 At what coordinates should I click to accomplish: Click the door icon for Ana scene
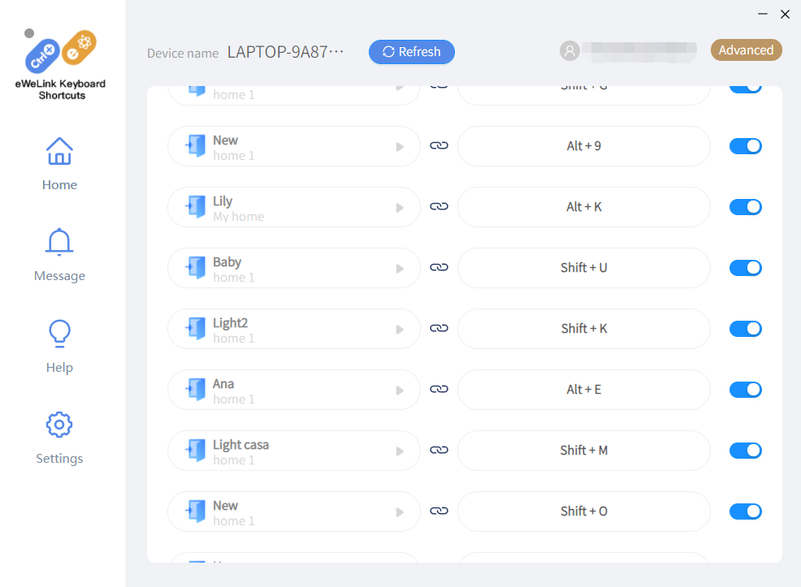(x=195, y=389)
